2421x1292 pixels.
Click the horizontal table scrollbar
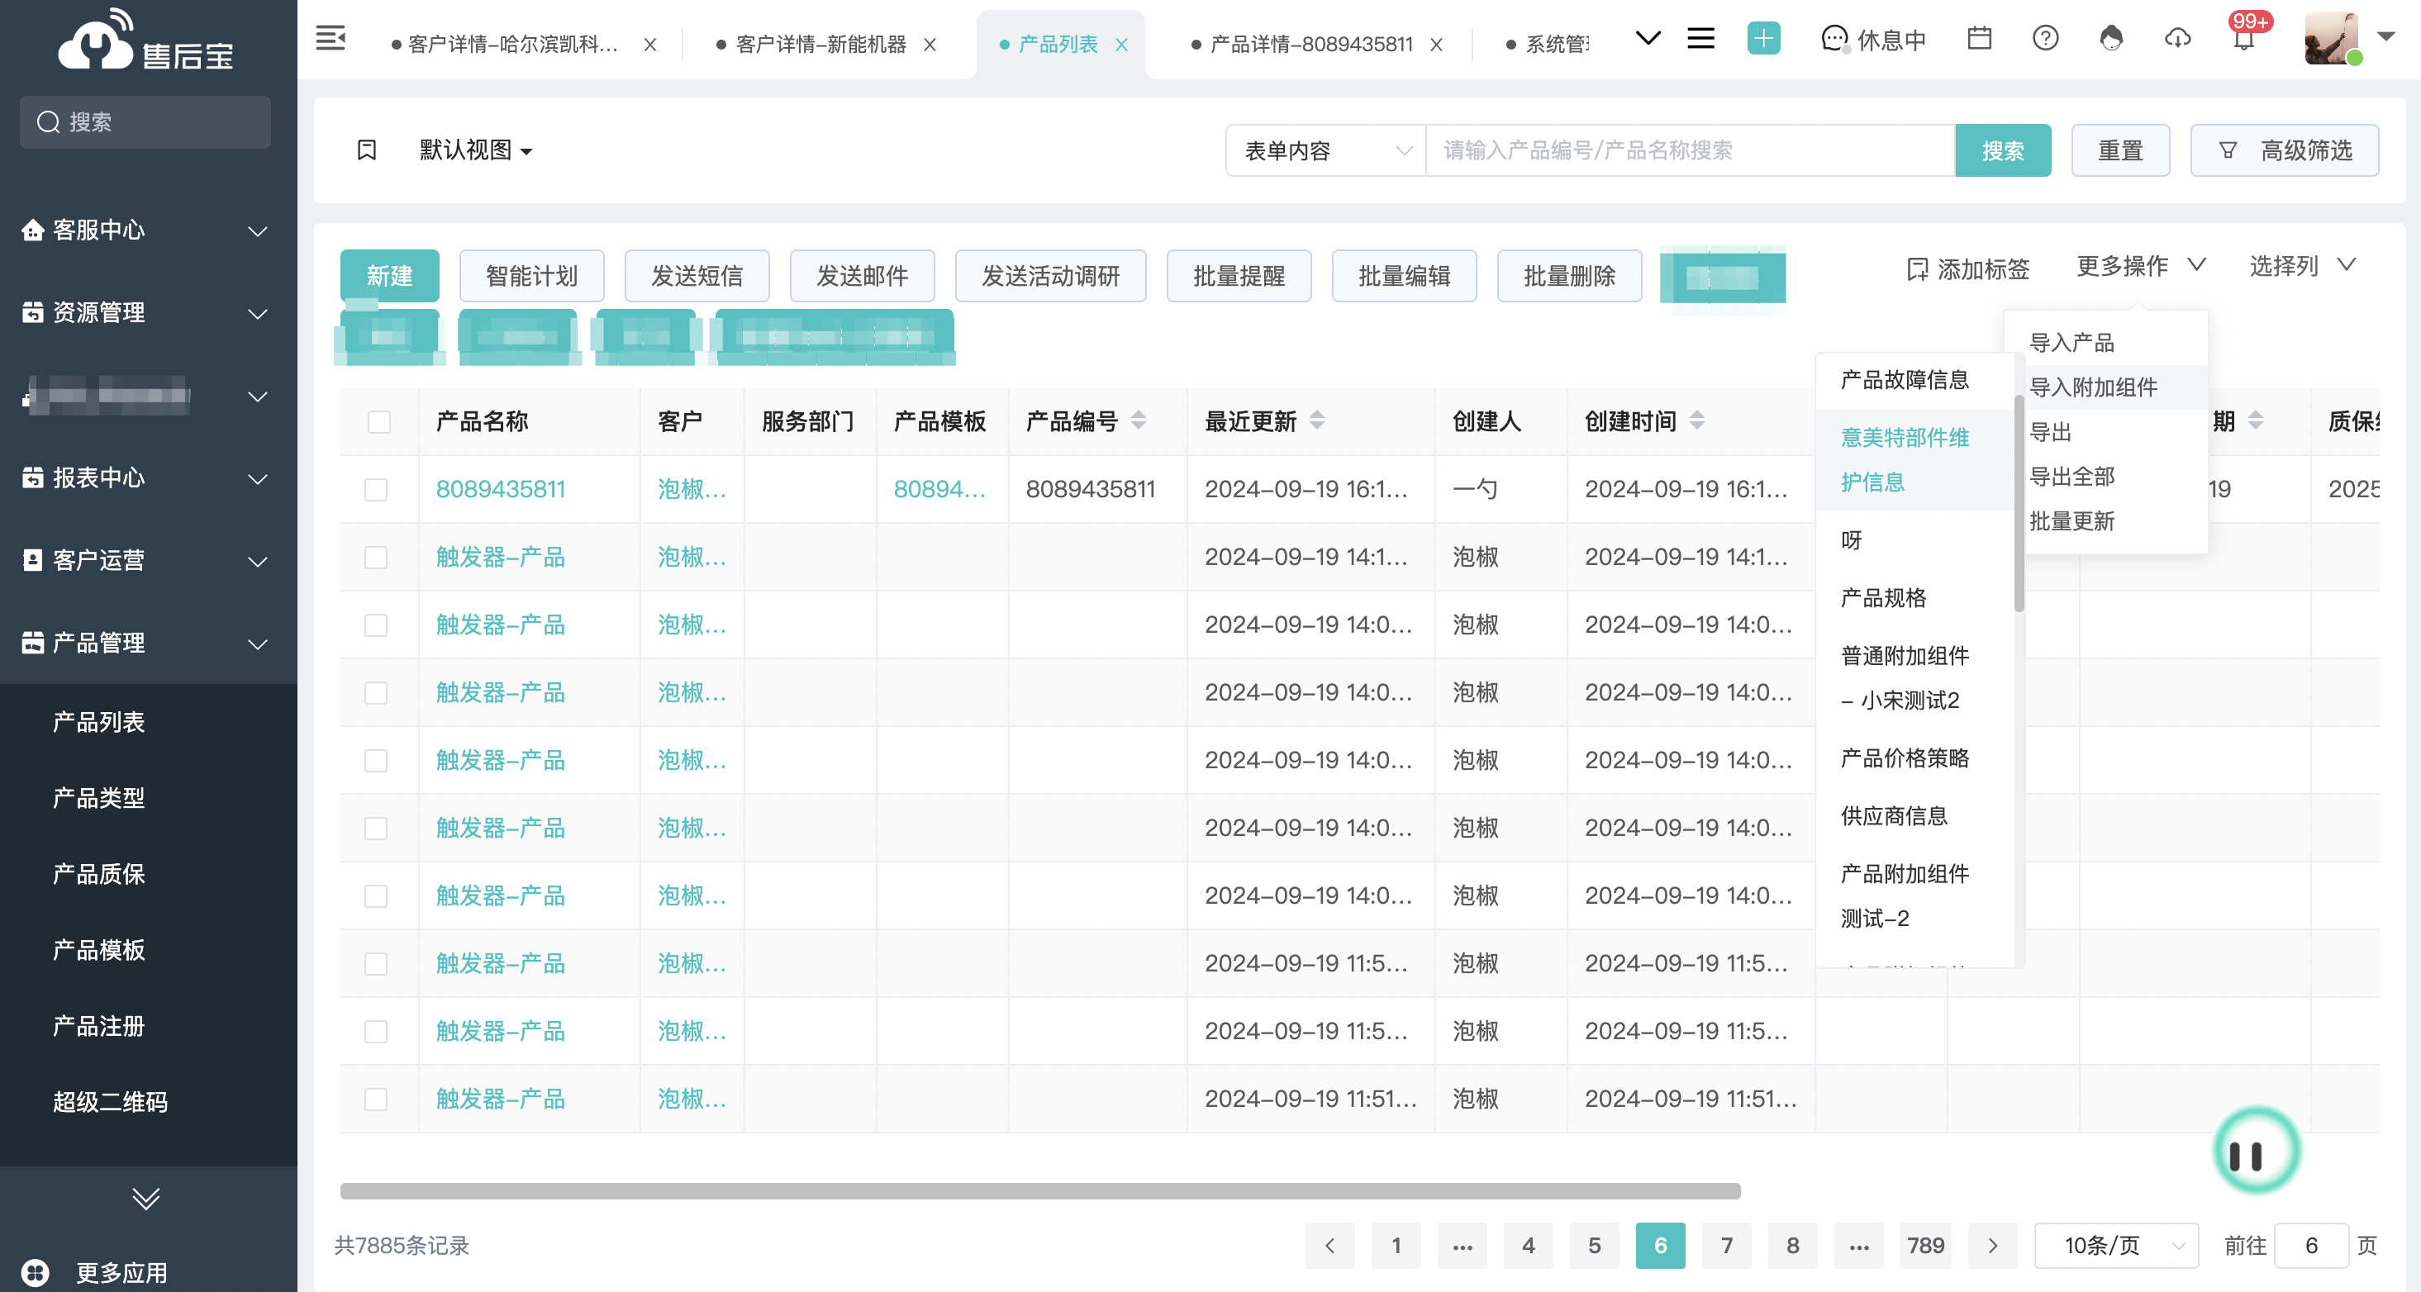tap(1039, 1191)
